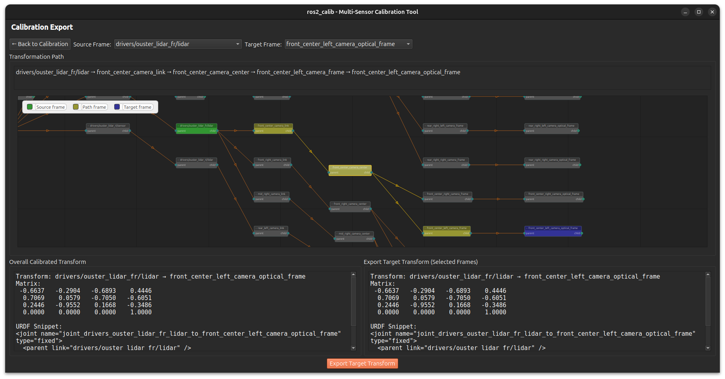The height and width of the screenshot is (379, 725).
Task: Maximize the ros2_calib window
Action: click(699, 12)
